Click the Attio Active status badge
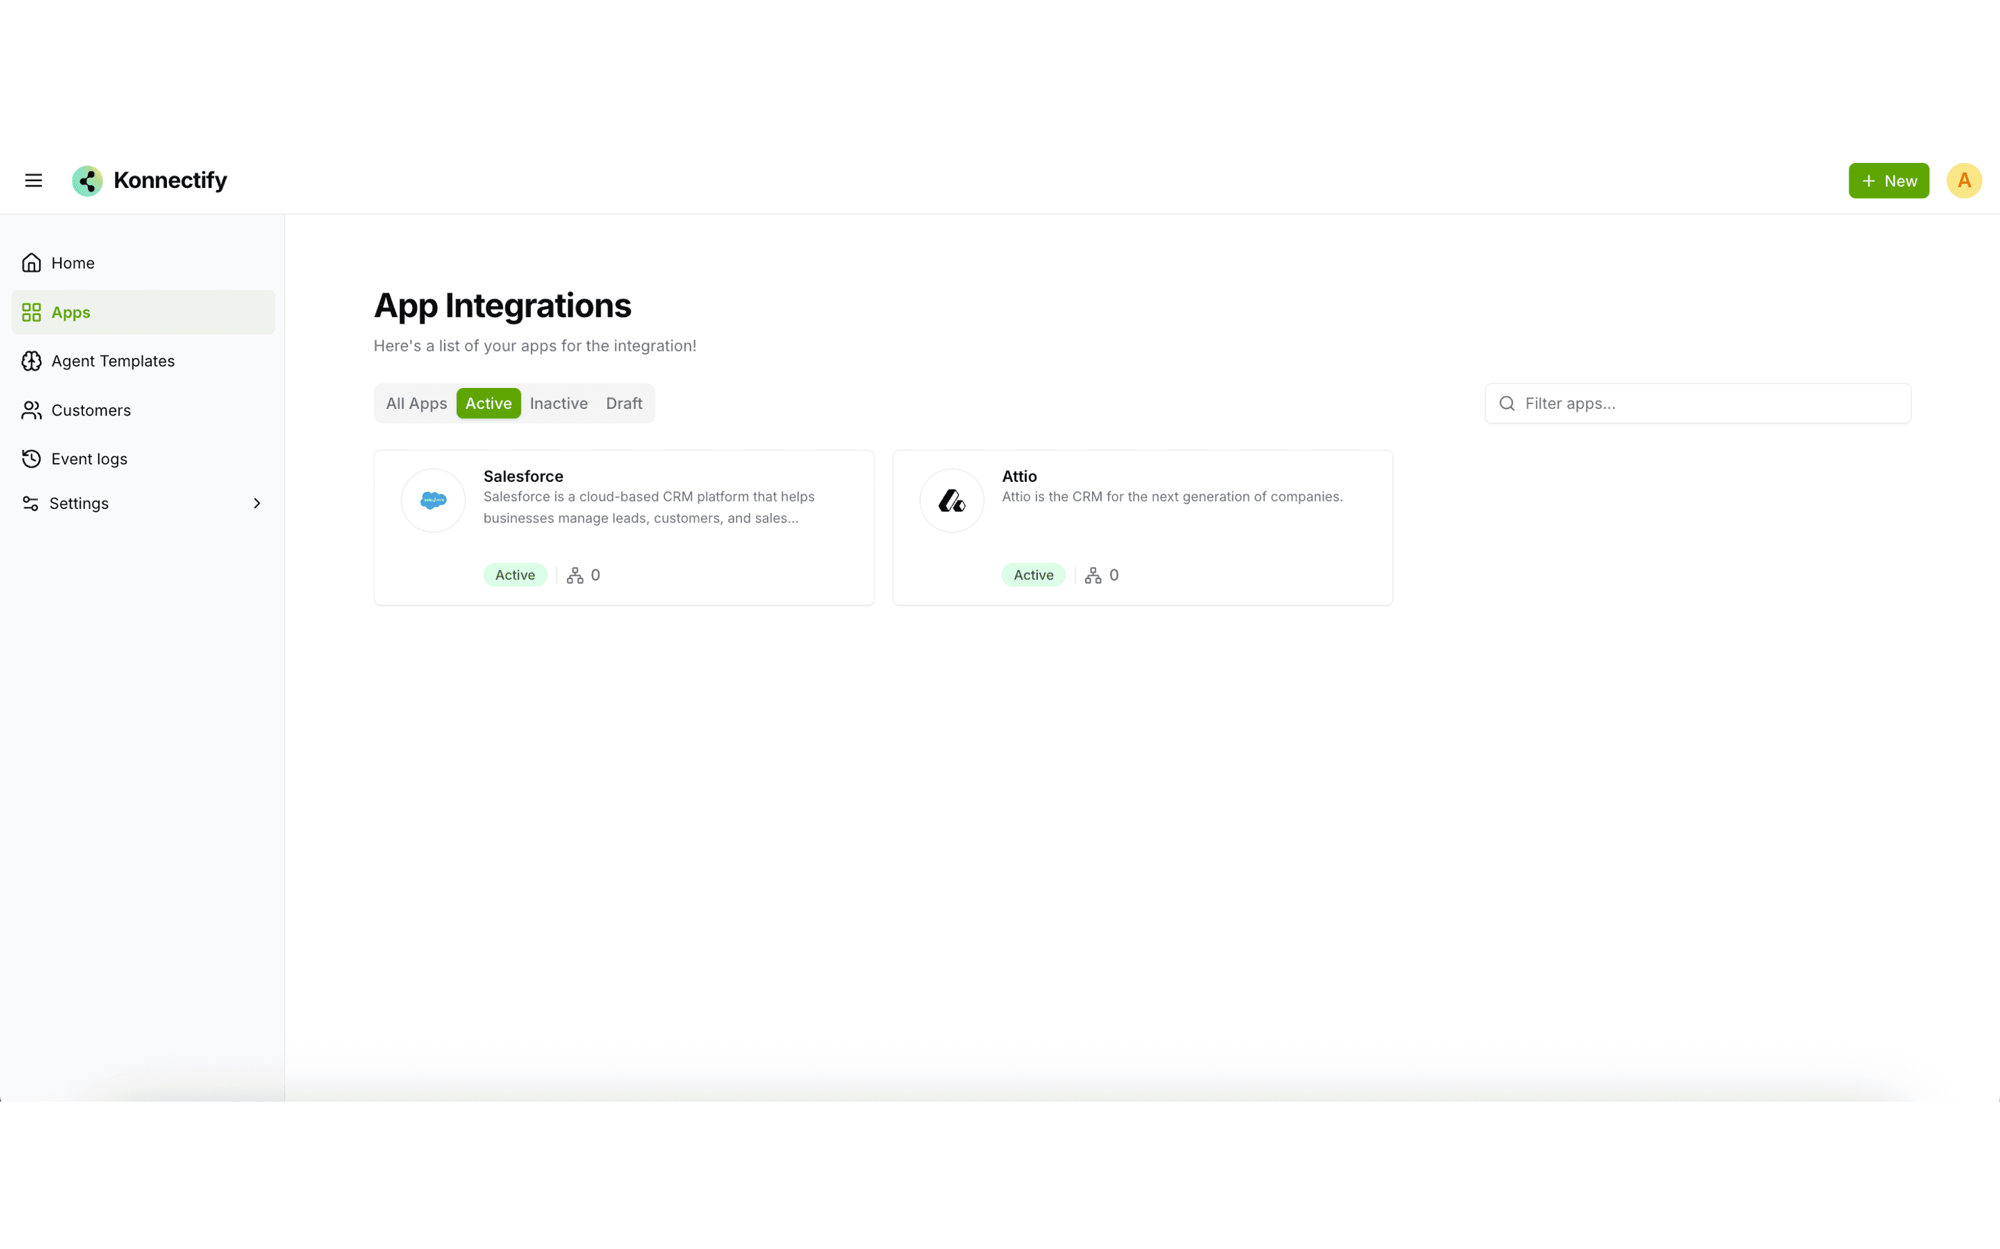 (1033, 575)
